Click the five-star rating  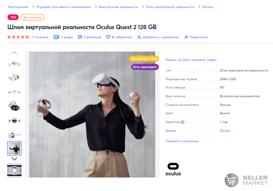(x=18, y=37)
